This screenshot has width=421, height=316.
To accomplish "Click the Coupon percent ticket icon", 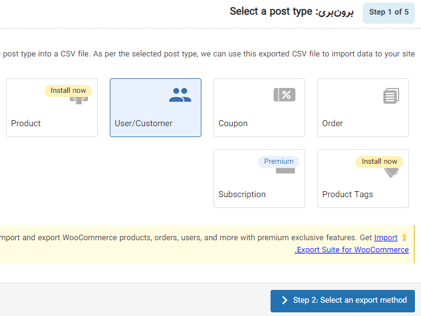I will tap(285, 95).
